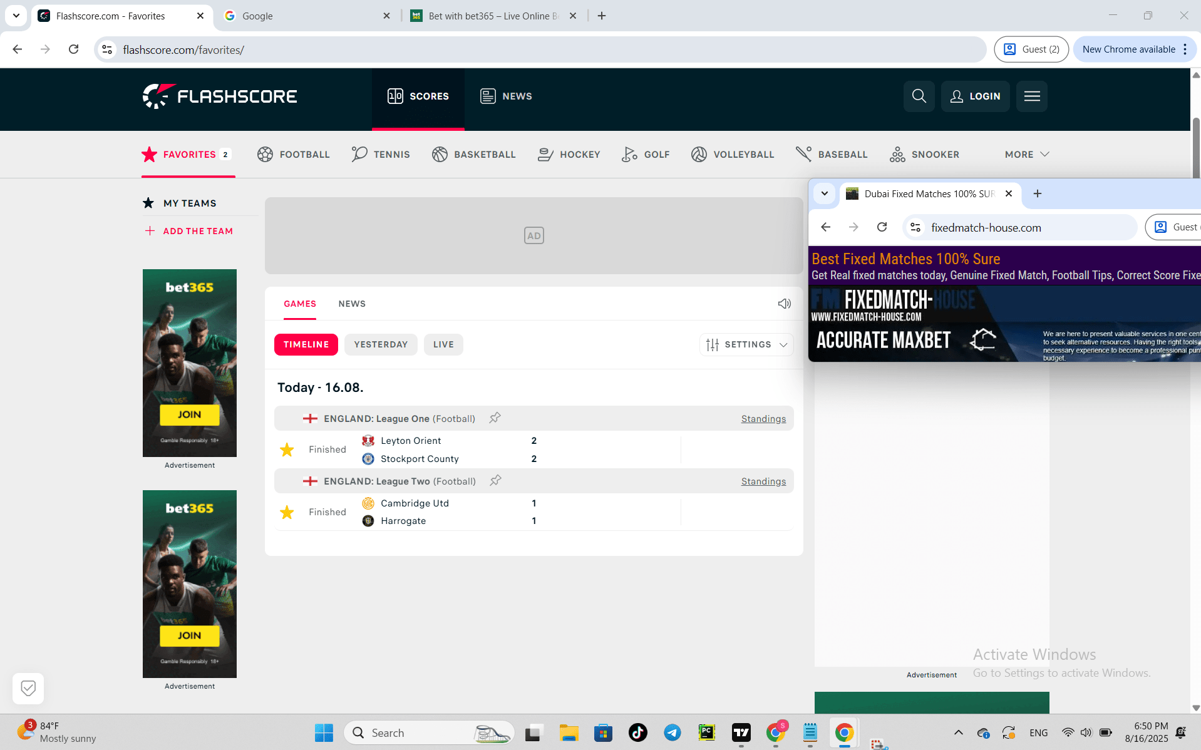Open volume control in system tray
This screenshot has height=750, width=1201.
tap(1086, 732)
